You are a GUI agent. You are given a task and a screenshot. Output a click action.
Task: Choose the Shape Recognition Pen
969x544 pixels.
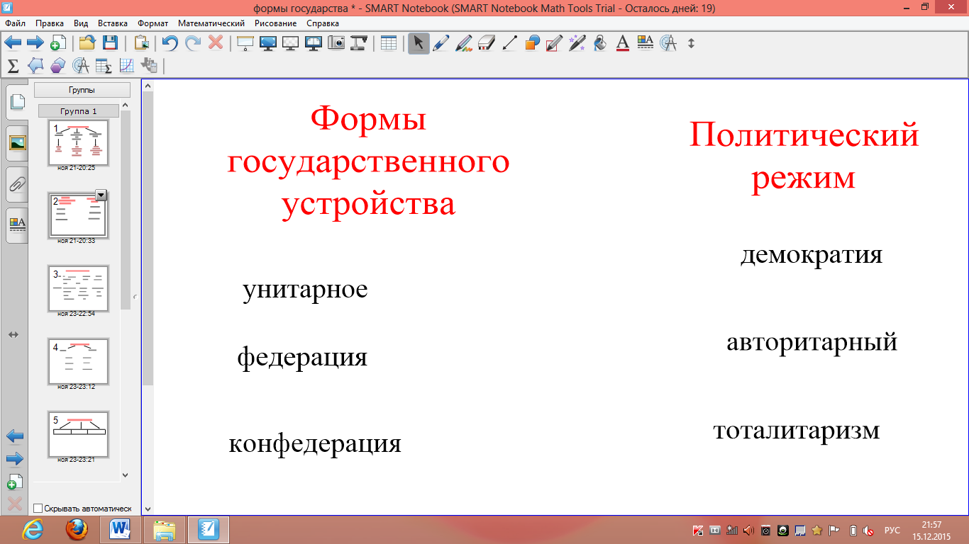555,42
